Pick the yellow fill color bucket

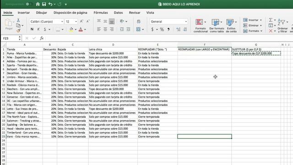click(x=71, y=29)
